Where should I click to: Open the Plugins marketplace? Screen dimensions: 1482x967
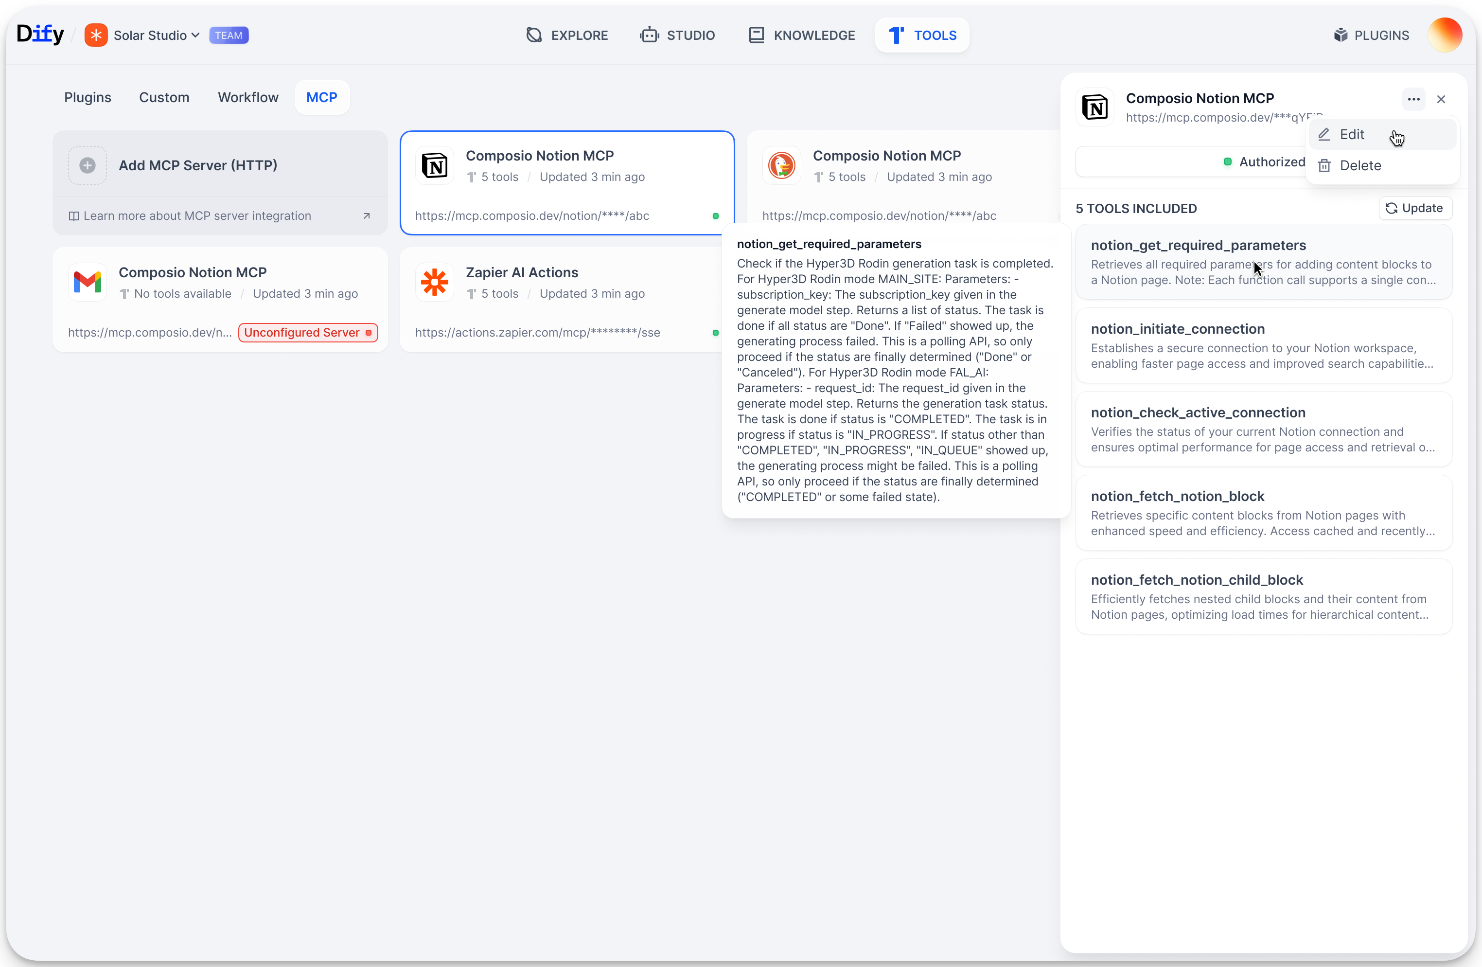1372,36
